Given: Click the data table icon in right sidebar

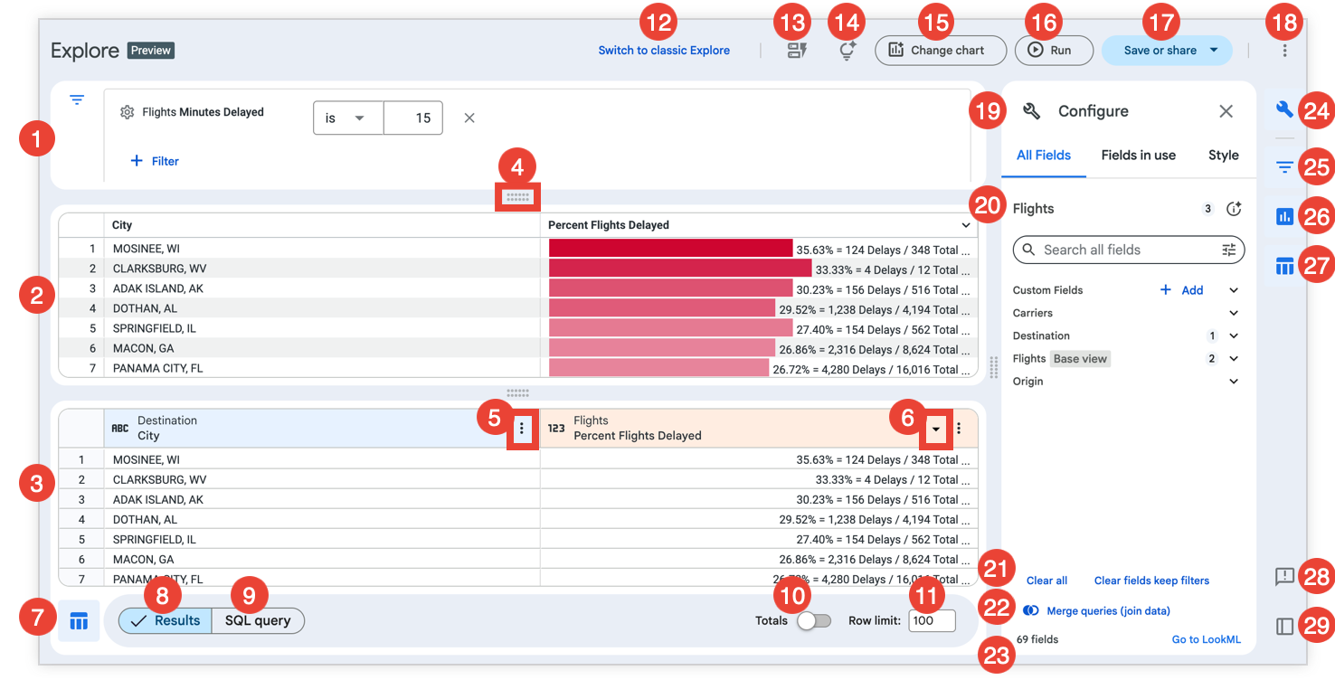Looking at the screenshot, I should coord(1283,266).
